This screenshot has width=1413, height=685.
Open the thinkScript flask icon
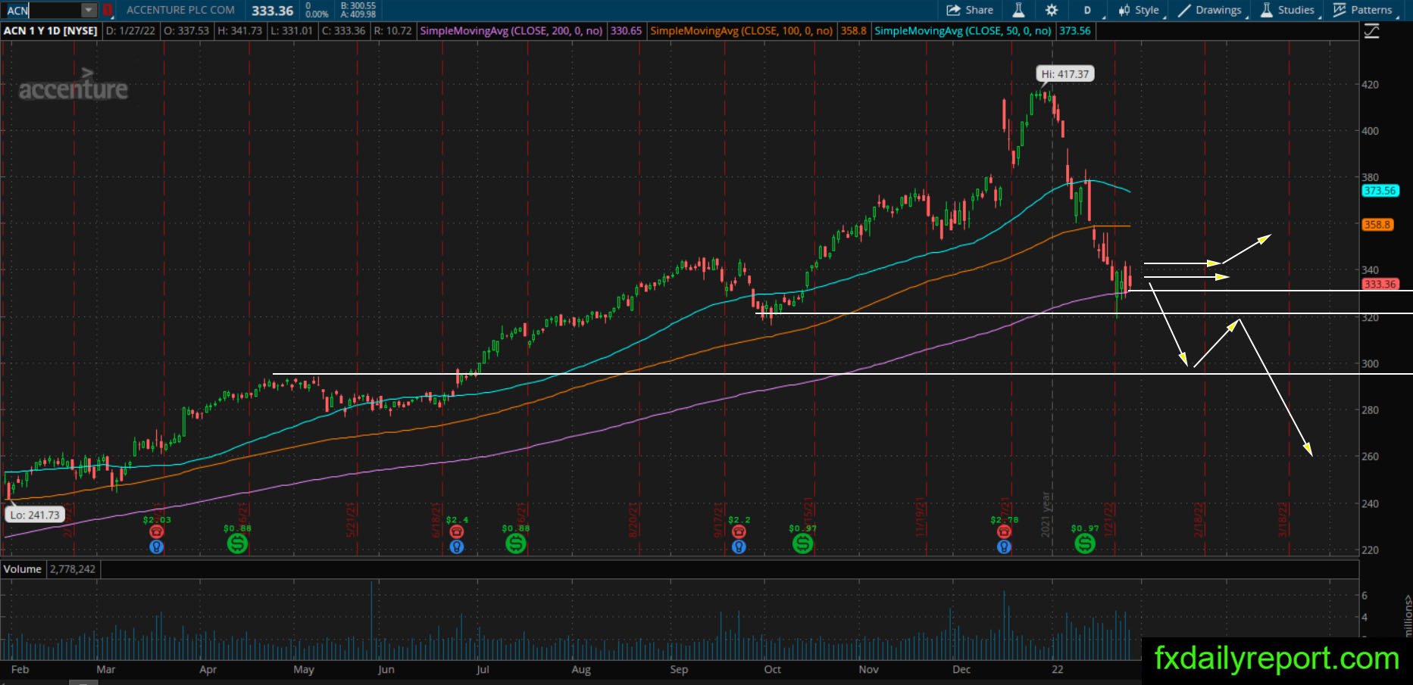point(1018,10)
